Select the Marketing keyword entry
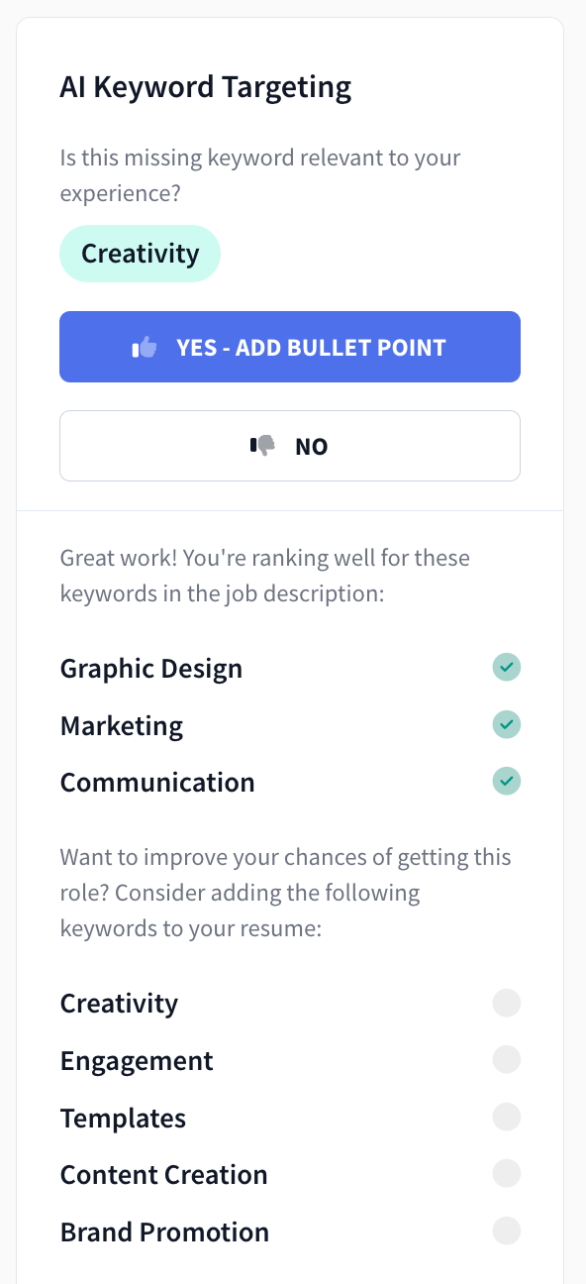The width and height of the screenshot is (586, 1284). pos(121,725)
